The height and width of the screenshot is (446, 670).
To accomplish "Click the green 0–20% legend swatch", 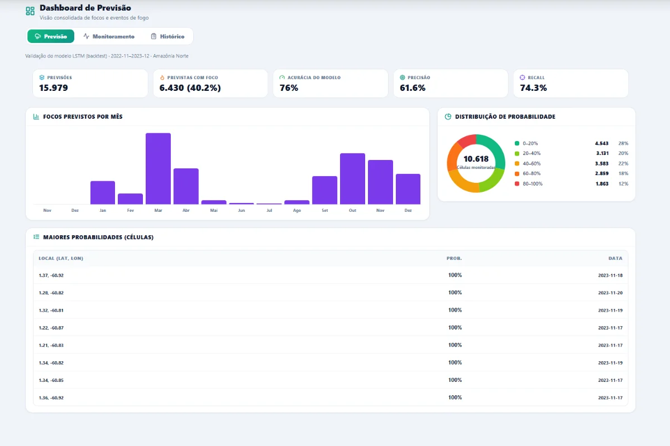I will click(517, 143).
